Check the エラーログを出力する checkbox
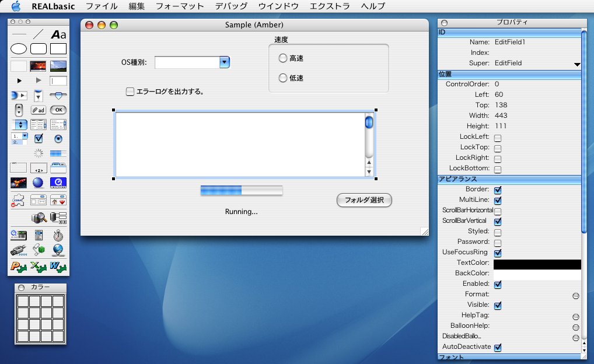 coord(130,91)
